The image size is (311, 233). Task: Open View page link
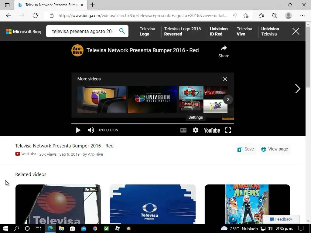pos(275,149)
